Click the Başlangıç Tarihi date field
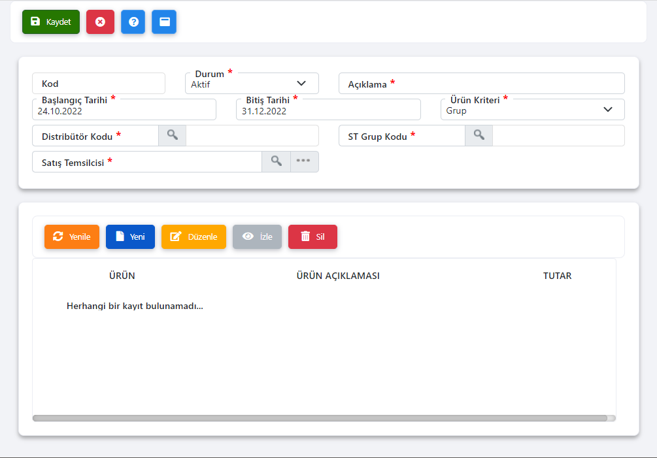The image size is (657, 458). point(124,110)
